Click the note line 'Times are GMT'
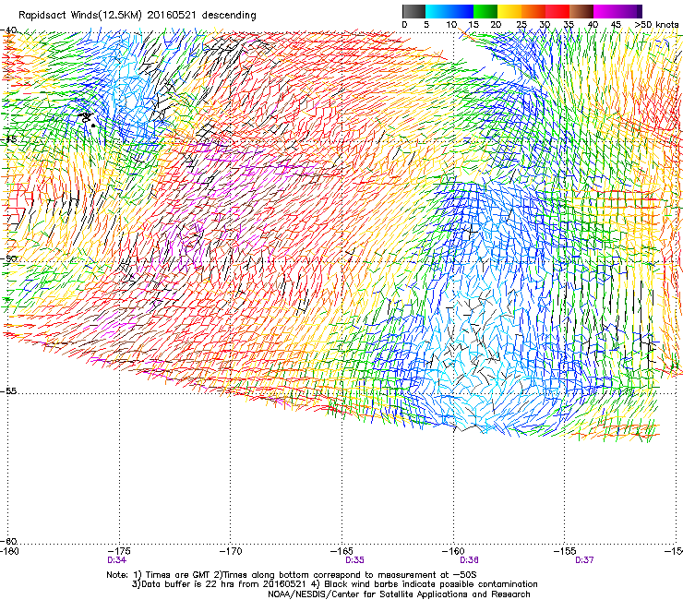 (178, 575)
